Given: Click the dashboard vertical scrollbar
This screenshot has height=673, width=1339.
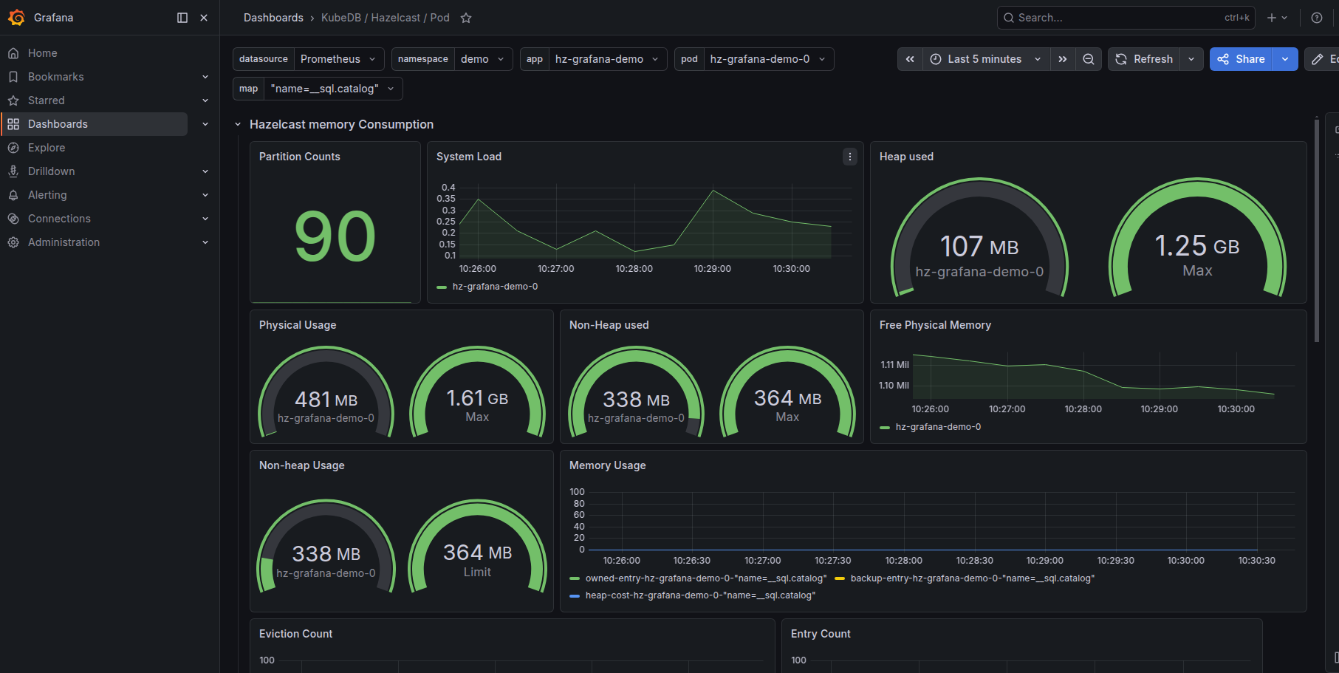Looking at the screenshot, I should pyautogui.click(x=1317, y=230).
